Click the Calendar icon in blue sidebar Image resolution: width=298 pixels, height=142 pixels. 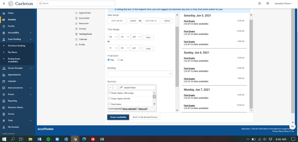[3, 81]
